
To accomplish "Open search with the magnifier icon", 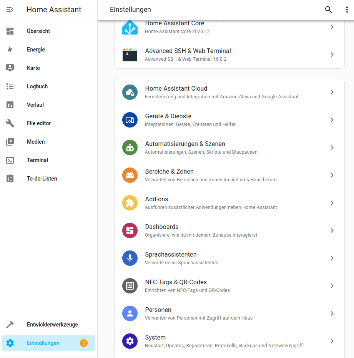I will 328,9.
